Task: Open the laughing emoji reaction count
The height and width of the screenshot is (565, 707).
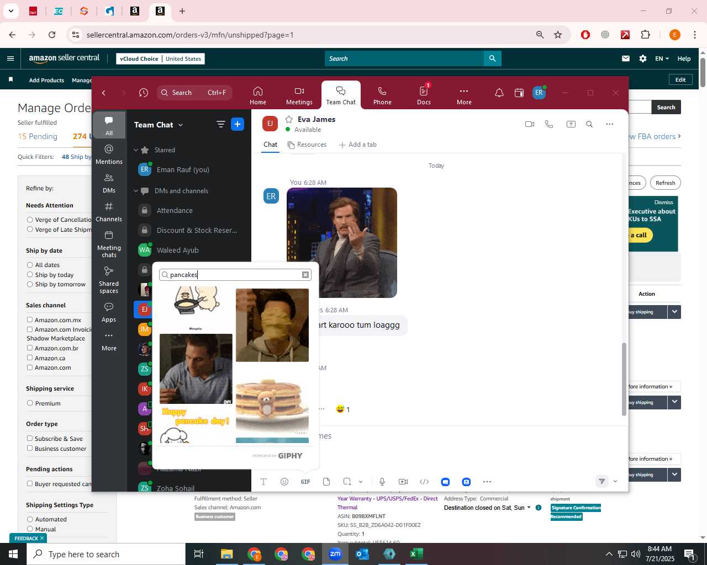Action: pos(343,409)
